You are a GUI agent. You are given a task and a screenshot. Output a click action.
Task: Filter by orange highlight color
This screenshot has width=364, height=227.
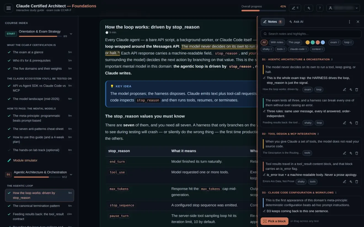[318, 42]
